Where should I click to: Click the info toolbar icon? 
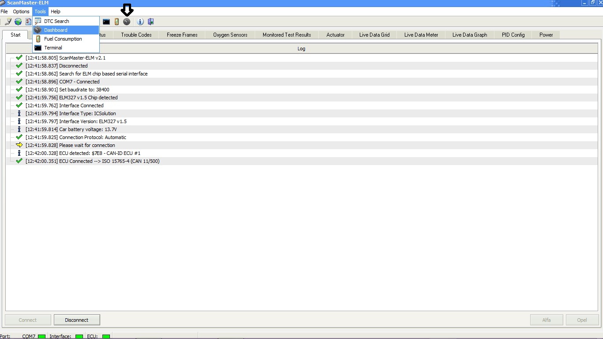pyautogui.click(x=140, y=21)
